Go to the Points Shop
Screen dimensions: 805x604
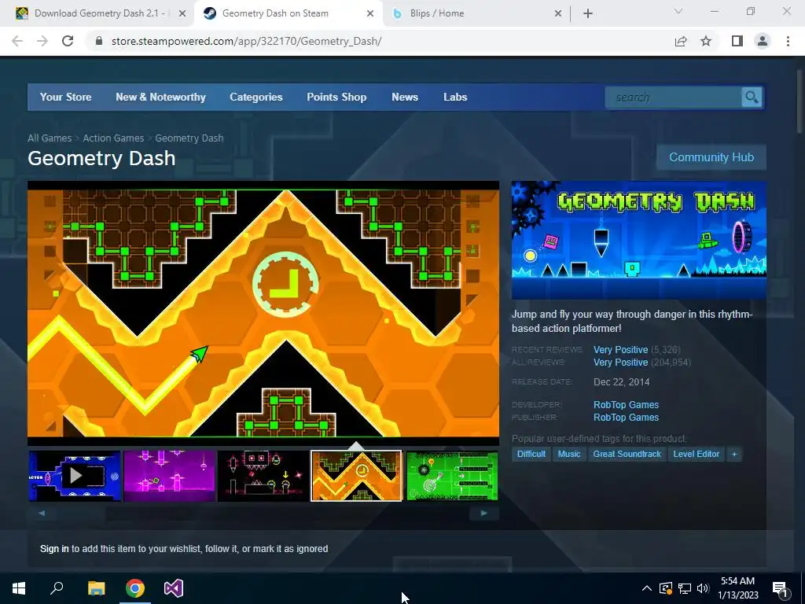point(336,97)
